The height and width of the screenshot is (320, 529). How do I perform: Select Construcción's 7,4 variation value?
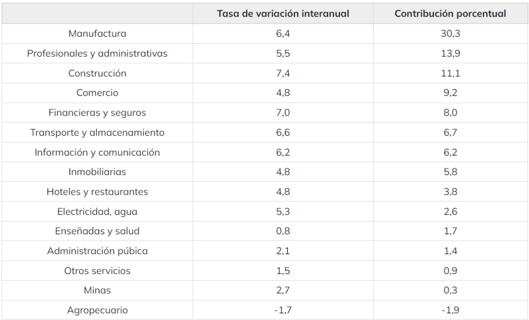[283, 73]
